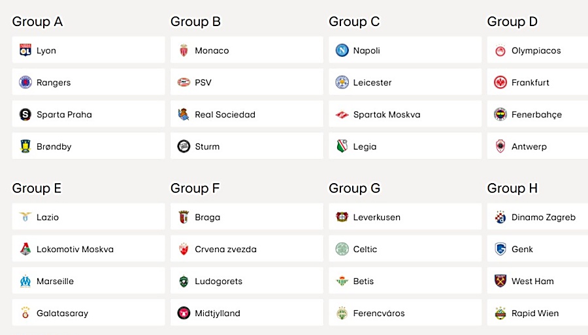
Task: Click the Group A heading
Action: coord(37,22)
